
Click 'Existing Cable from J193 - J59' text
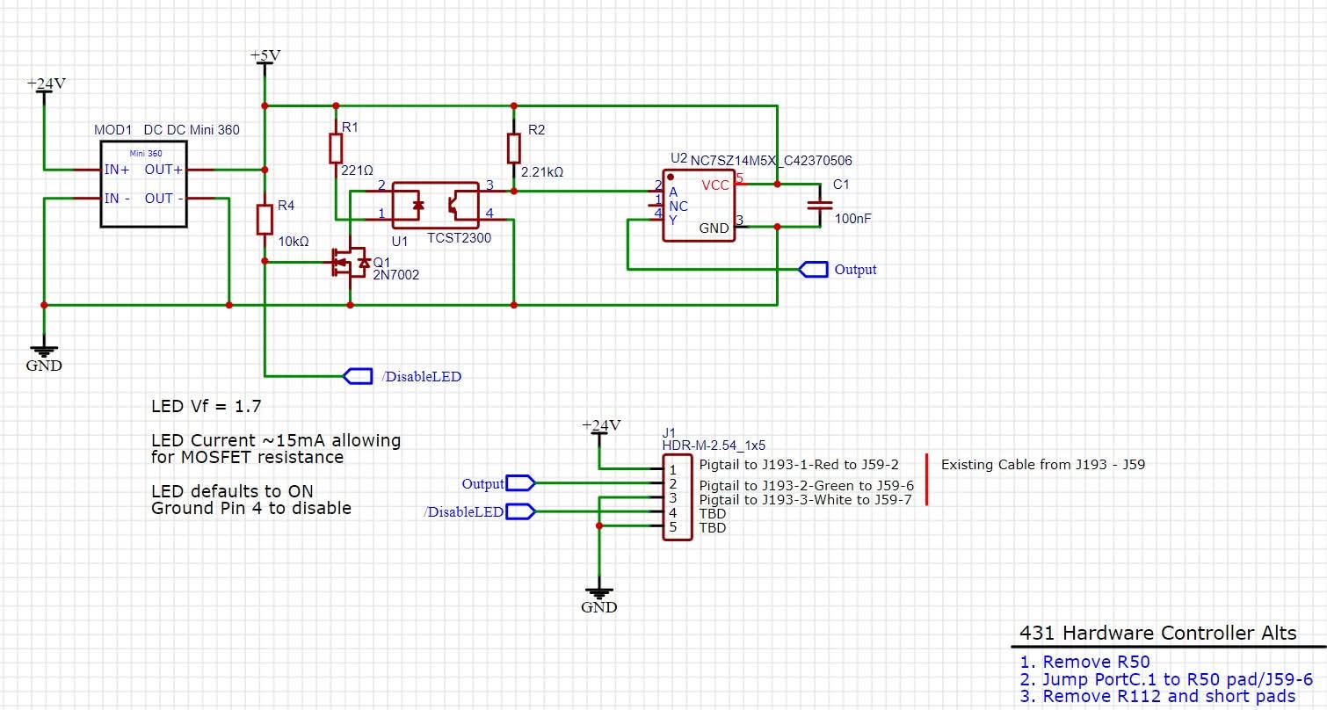point(1043,464)
